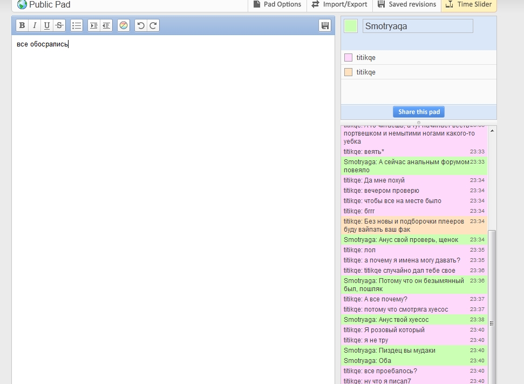The width and height of the screenshot is (524, 384).
Task: Click the green user color swatch
Action: click(x=351, y=26)
